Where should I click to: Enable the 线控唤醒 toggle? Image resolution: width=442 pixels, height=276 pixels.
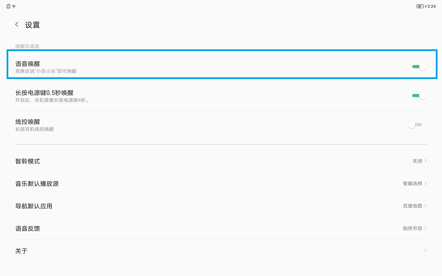pyautogui.click(x=415, y=125)
